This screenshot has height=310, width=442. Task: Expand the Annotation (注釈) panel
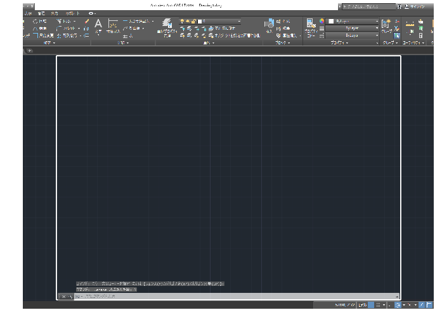pos(123,43)
